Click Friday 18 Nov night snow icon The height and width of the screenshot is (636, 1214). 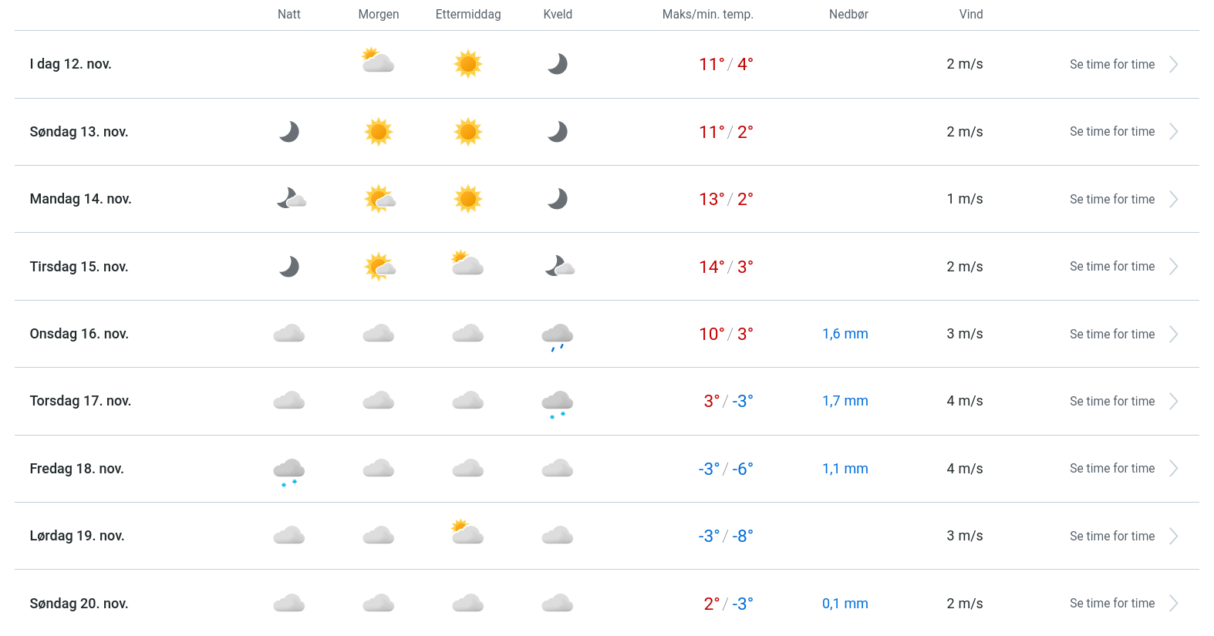click(289, 470)
